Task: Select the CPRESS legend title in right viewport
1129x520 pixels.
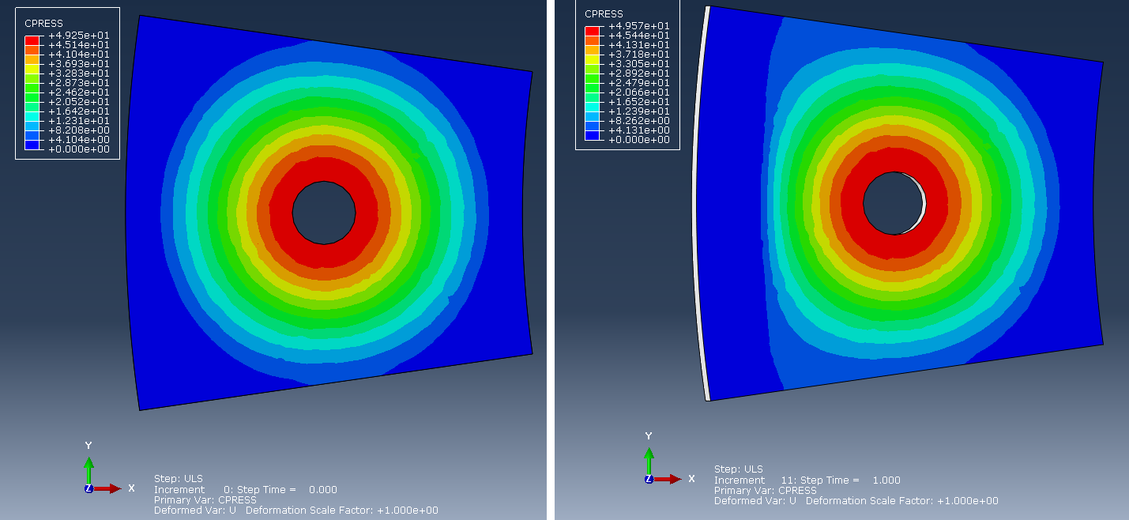Action: coord(603,13)
